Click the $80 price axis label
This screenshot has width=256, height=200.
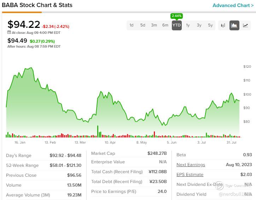[246, 121]
